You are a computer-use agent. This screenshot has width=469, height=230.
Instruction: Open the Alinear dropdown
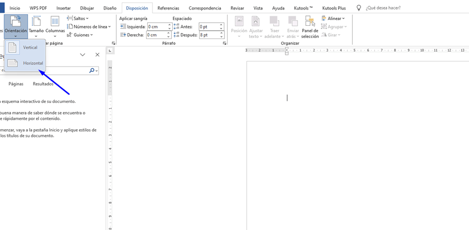tap(333, 18)
